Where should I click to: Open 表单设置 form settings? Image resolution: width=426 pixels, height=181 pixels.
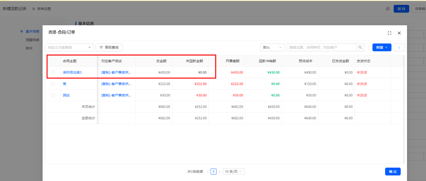pyautogui.click(x=42, y=9)
